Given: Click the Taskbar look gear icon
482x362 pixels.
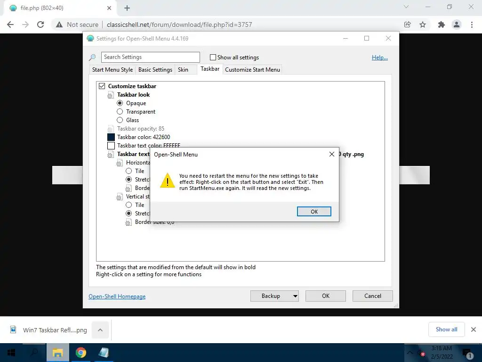Looking at the screenshot, I should click(x=111, y=95).
